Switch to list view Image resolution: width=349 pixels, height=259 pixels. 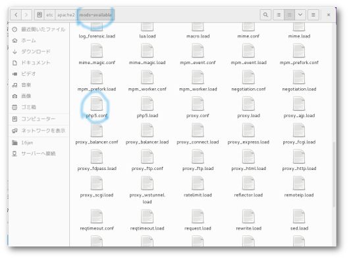tap(279, 15)
